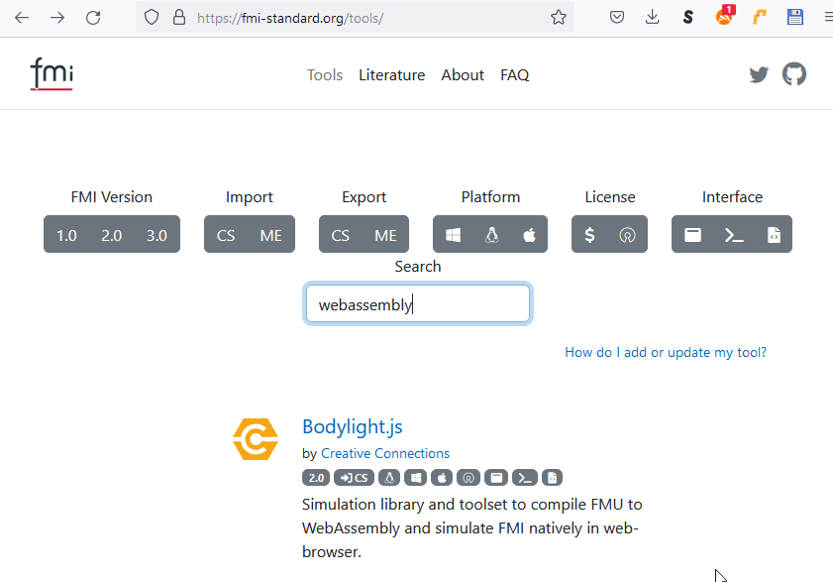Image resolution: width=833 pixels, height=582 pixels.
Task: Open the FAQ page
Action: [514, 75]
